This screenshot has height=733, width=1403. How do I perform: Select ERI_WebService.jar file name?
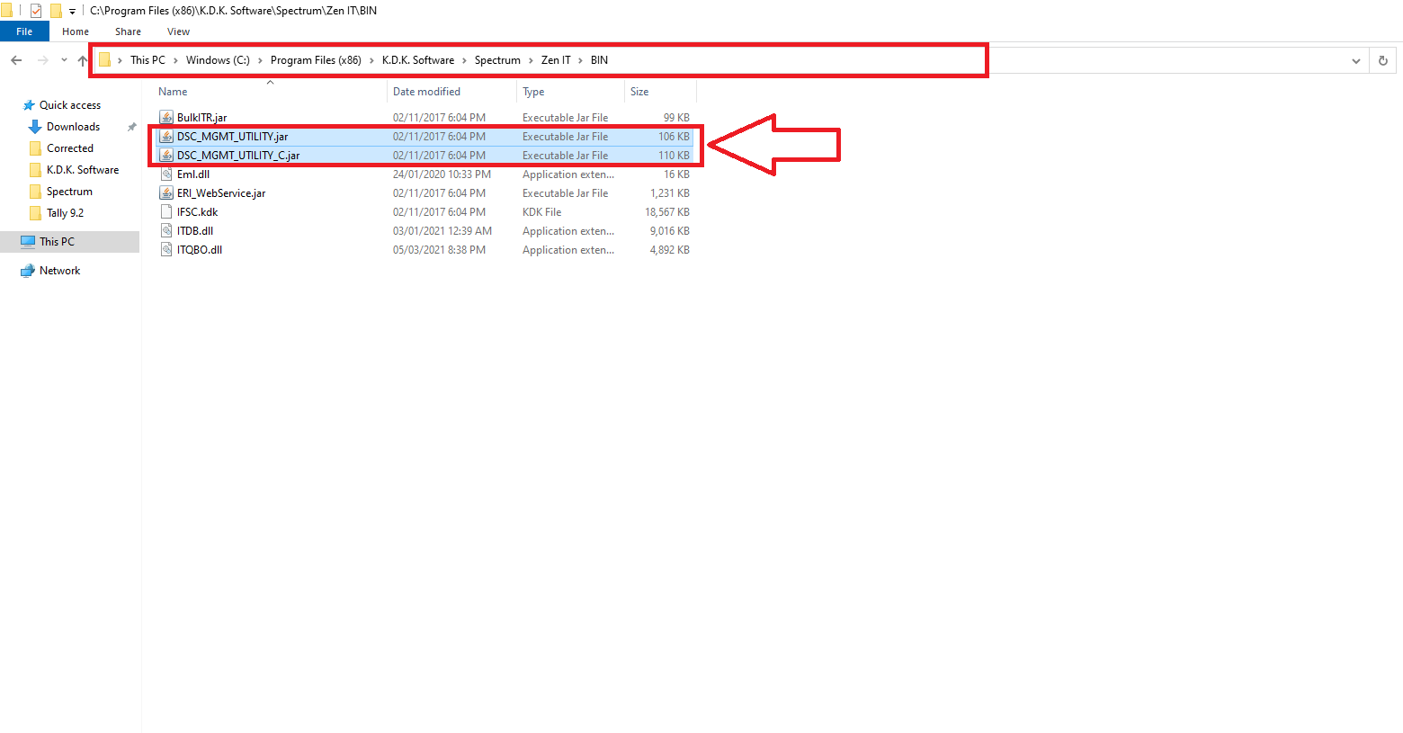coord(221,193)
